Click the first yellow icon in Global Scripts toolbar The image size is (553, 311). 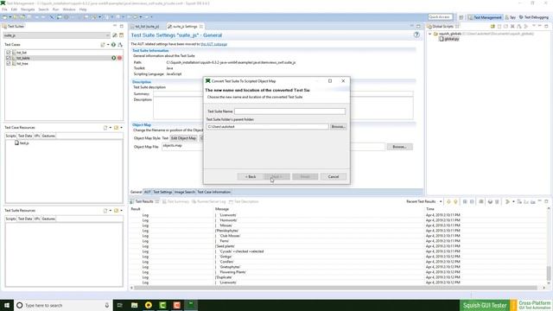(493, 27)
